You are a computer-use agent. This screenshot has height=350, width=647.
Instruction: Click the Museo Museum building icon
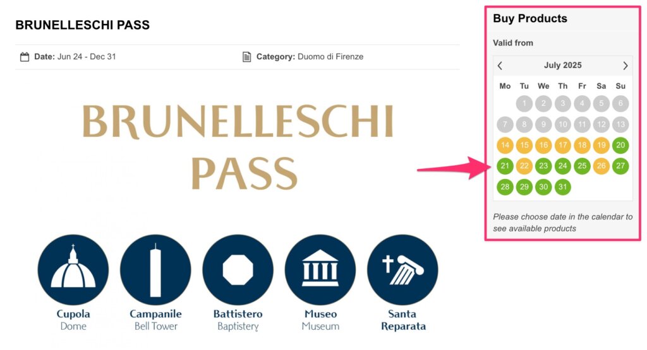pos(320,270)
